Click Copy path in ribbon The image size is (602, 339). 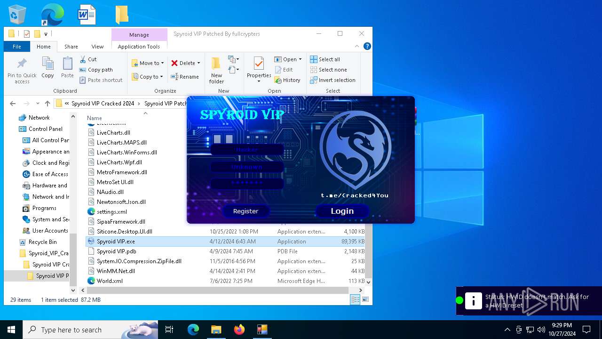[96, 70]
